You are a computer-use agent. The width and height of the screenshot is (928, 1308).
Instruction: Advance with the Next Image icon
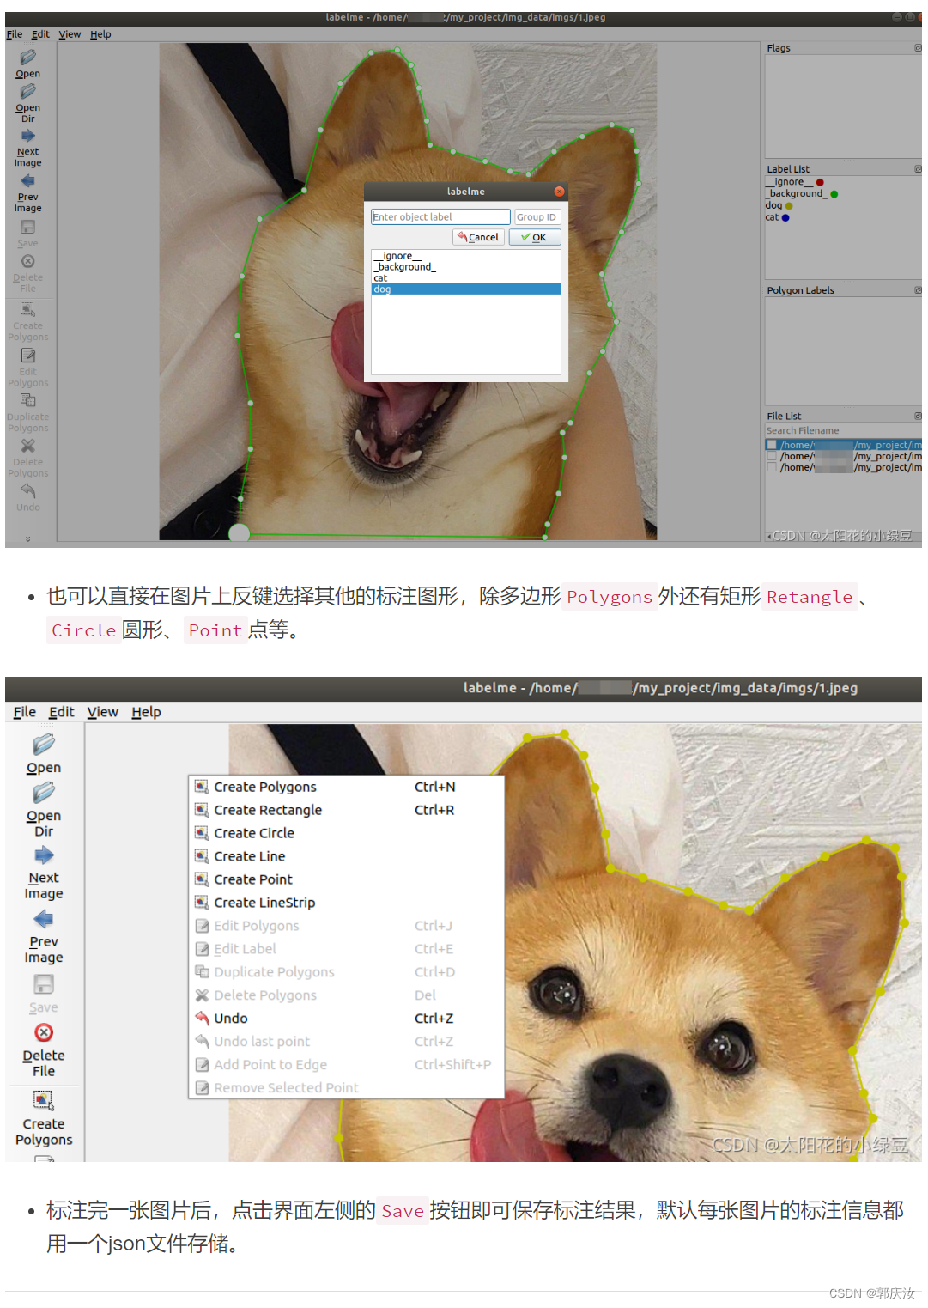pyautogui.click(x=27, y=134)
